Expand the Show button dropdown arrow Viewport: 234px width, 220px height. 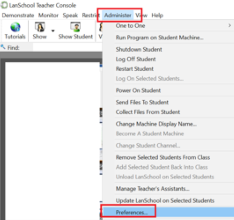[53, 31]
